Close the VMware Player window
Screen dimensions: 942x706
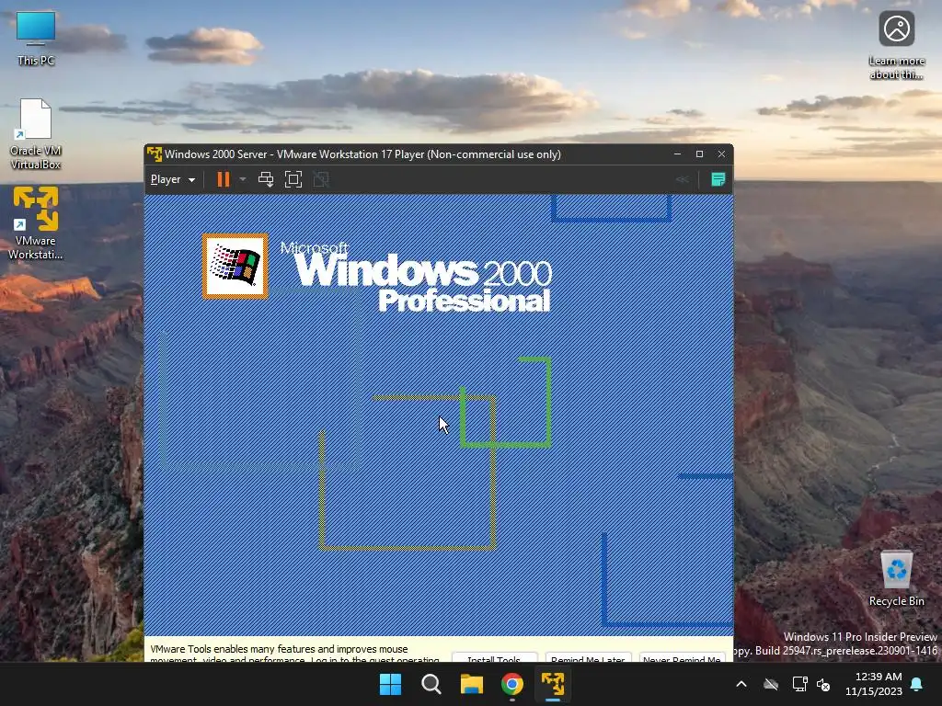721,154
